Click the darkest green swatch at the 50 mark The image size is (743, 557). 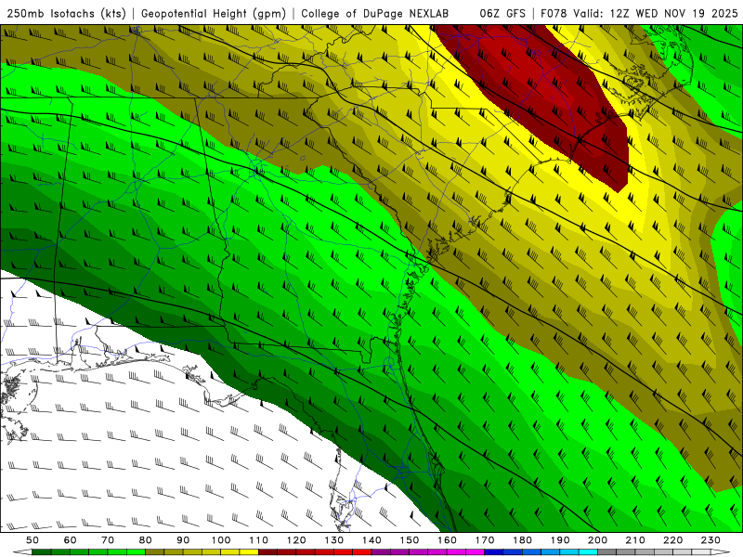pos(42,552)
